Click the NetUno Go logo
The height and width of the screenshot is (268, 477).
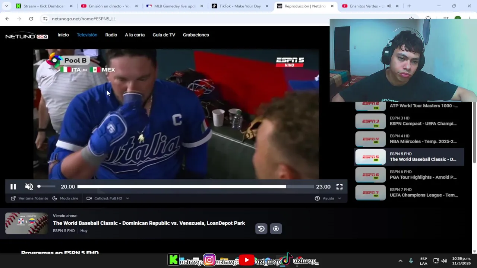click(26, 36)
